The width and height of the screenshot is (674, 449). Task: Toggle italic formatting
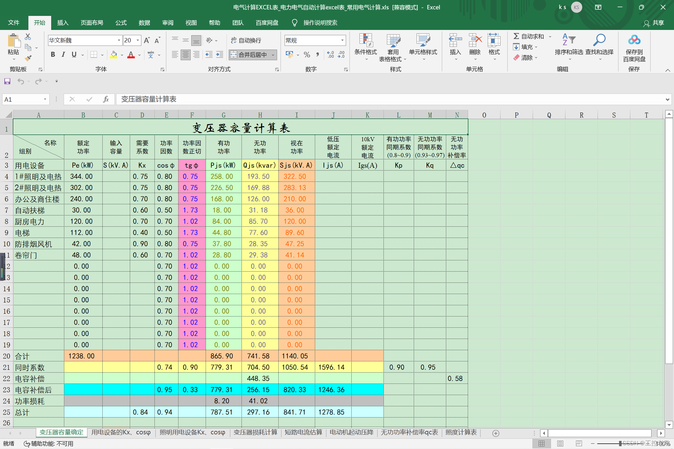(x=63, y=55)
